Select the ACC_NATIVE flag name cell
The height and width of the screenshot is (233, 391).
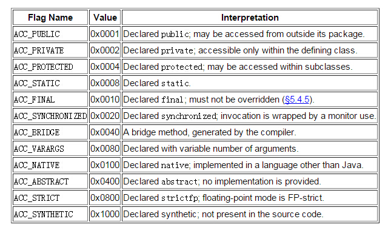[x=50, y=165]
